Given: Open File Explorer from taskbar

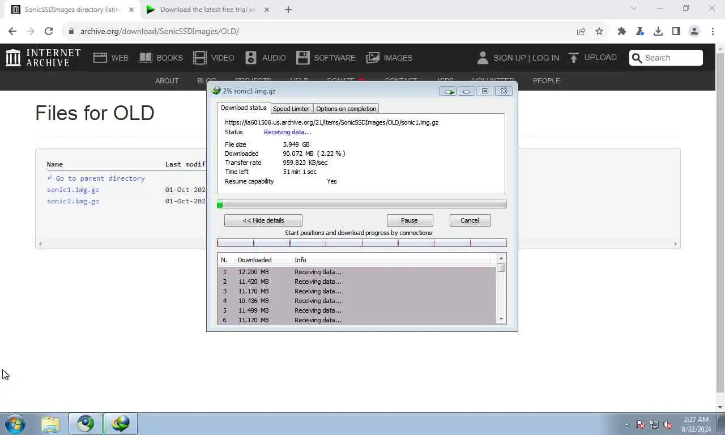Looking at the screenshot, I should (50, 424).
